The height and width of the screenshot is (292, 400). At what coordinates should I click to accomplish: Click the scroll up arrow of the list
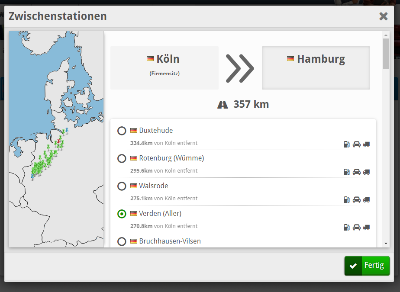pos(386,35)
